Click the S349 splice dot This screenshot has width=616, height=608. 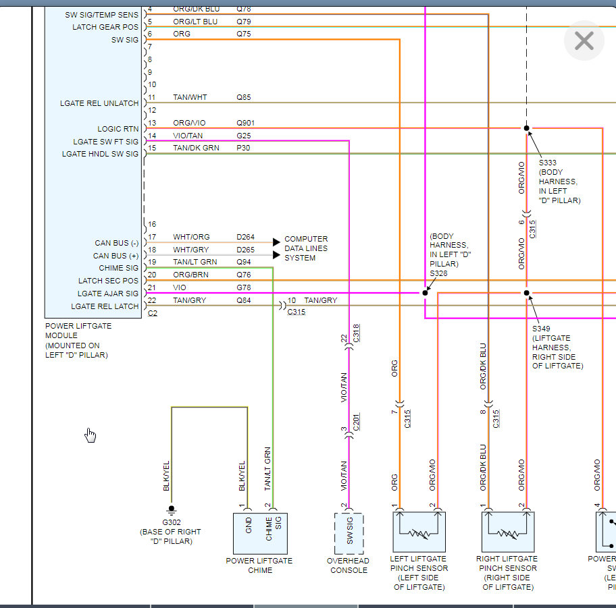526,293
